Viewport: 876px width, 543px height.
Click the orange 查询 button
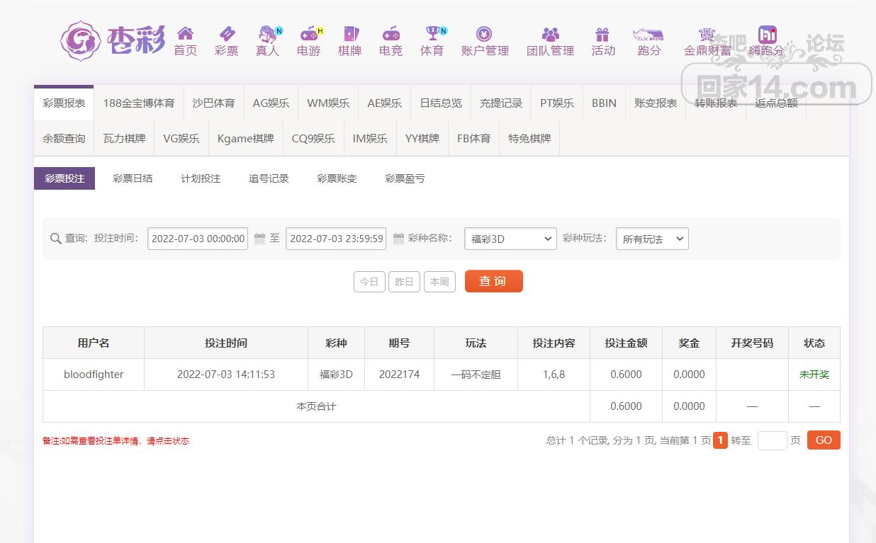(x=494, y=281)
